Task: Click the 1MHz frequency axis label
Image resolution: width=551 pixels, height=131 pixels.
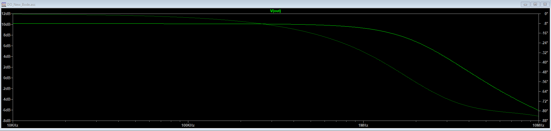Action: point(363,126)
